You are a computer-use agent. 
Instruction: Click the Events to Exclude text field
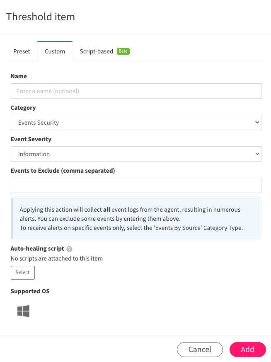tap(136, 186)
